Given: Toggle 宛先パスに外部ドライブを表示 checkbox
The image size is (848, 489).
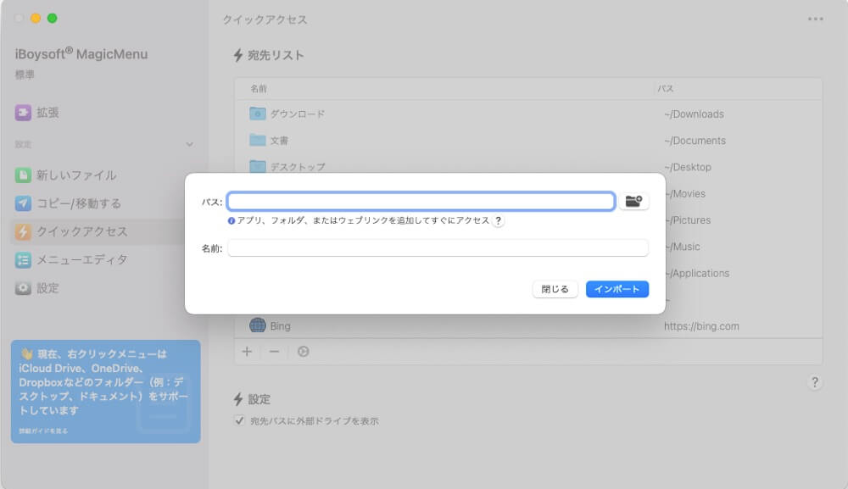Looking at the screenshot, I should (x=239, y=420).
